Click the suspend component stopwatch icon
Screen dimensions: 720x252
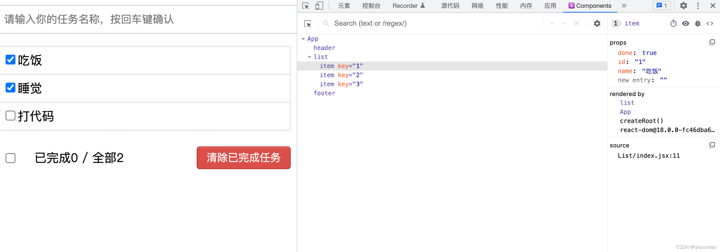point(673,24)
